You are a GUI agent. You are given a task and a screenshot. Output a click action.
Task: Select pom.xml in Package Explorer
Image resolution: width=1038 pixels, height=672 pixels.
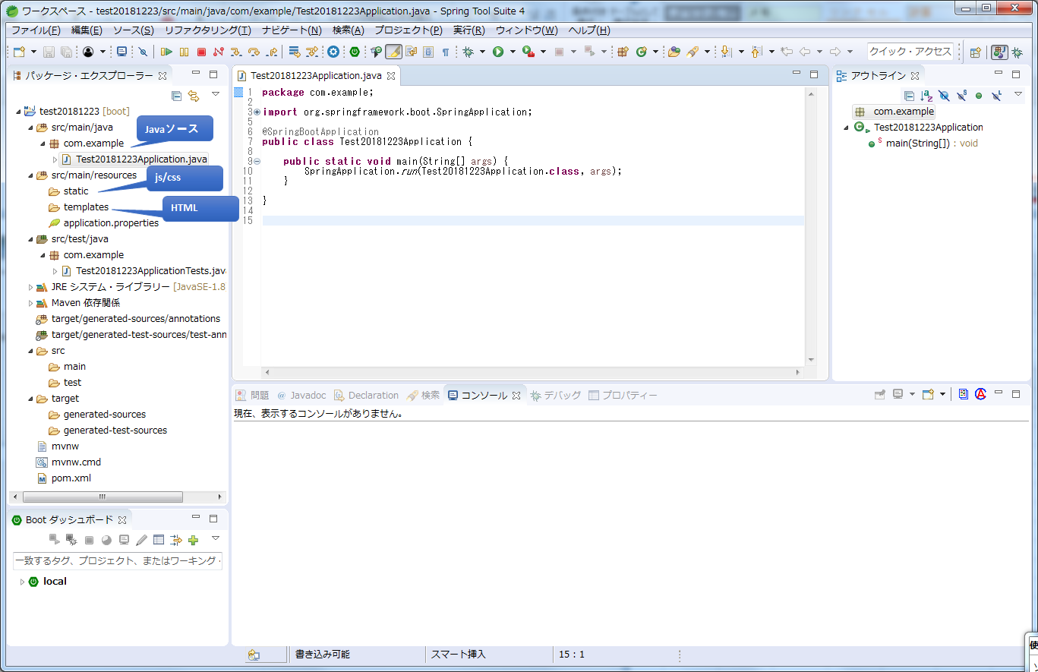pyautogui.click(x=71, y=478)
